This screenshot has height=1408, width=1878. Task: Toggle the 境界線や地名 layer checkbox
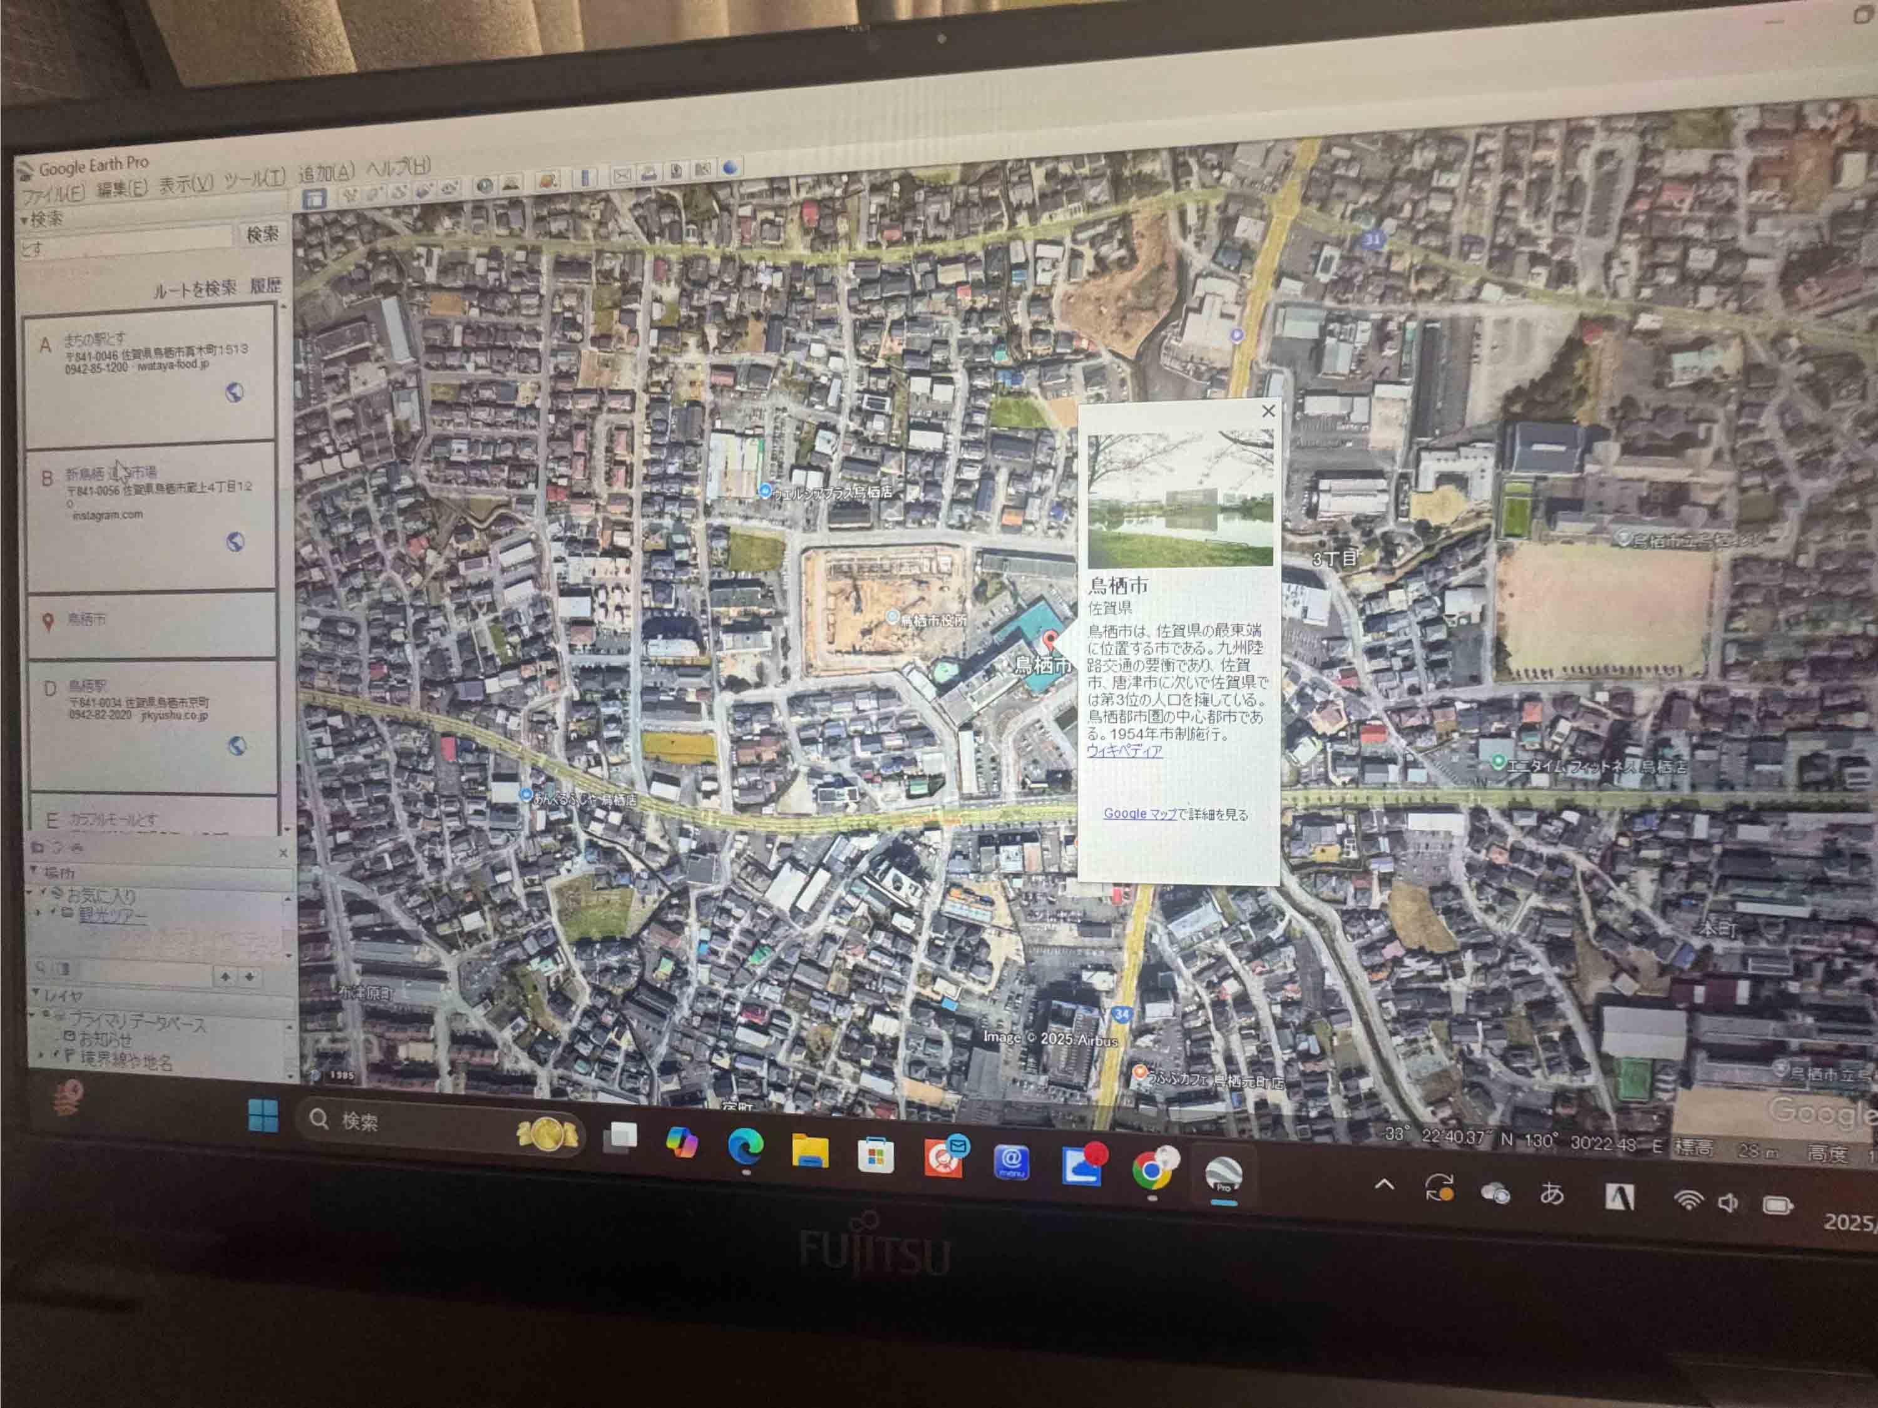click(x=56, y=1054)
